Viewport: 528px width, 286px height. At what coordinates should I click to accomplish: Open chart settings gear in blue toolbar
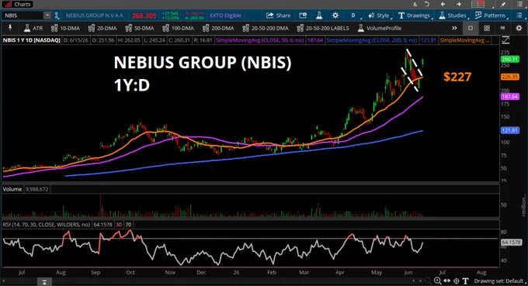click(335, 16)
